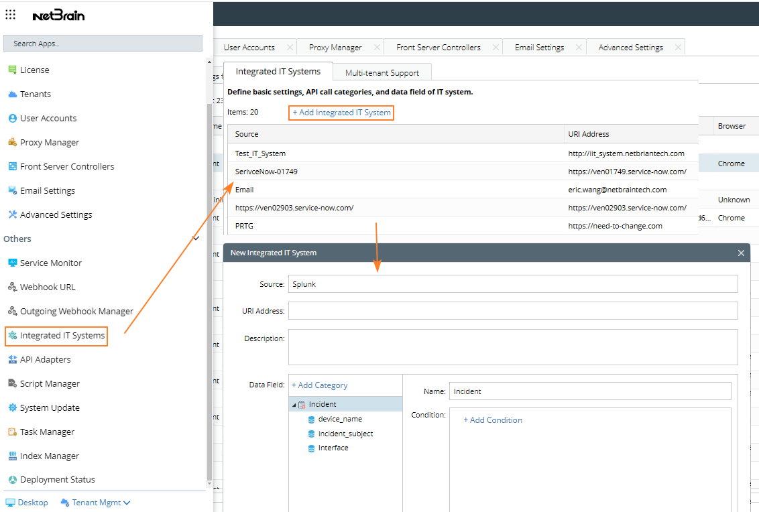Open the Script Manager icon
Viewport: 759px width, 512px height.
(12, 383)
